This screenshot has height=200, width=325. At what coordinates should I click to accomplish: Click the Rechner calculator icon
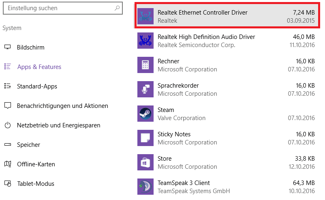145,65
